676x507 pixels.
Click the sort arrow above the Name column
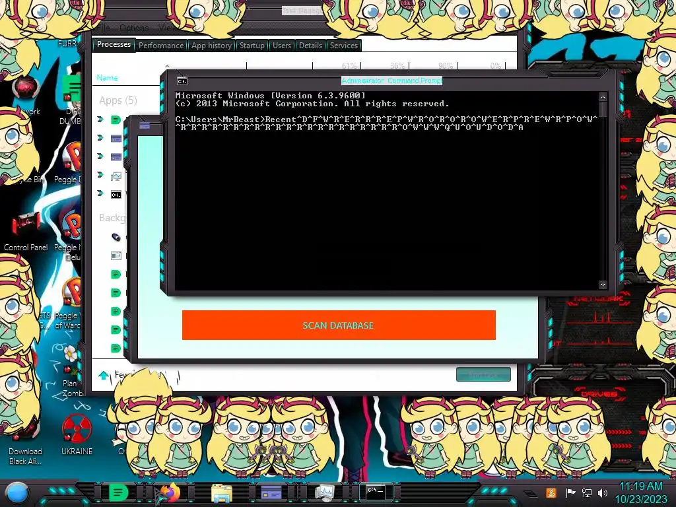click(x=167, y=66)
